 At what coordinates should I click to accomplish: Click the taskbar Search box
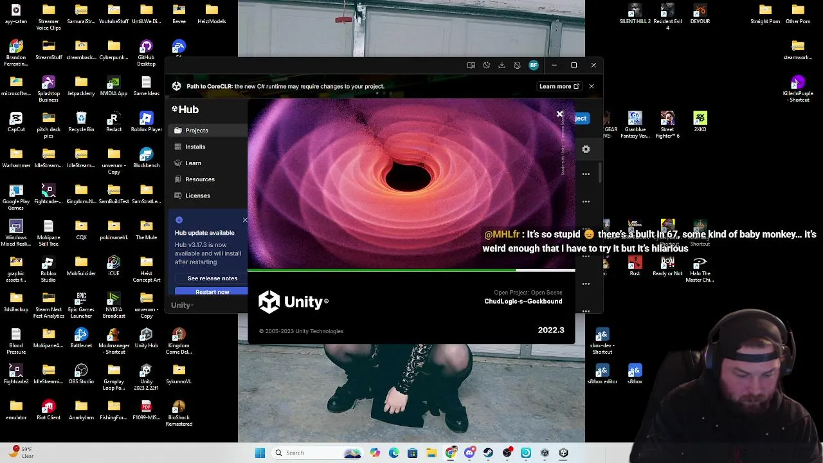[x=318, y=453]
